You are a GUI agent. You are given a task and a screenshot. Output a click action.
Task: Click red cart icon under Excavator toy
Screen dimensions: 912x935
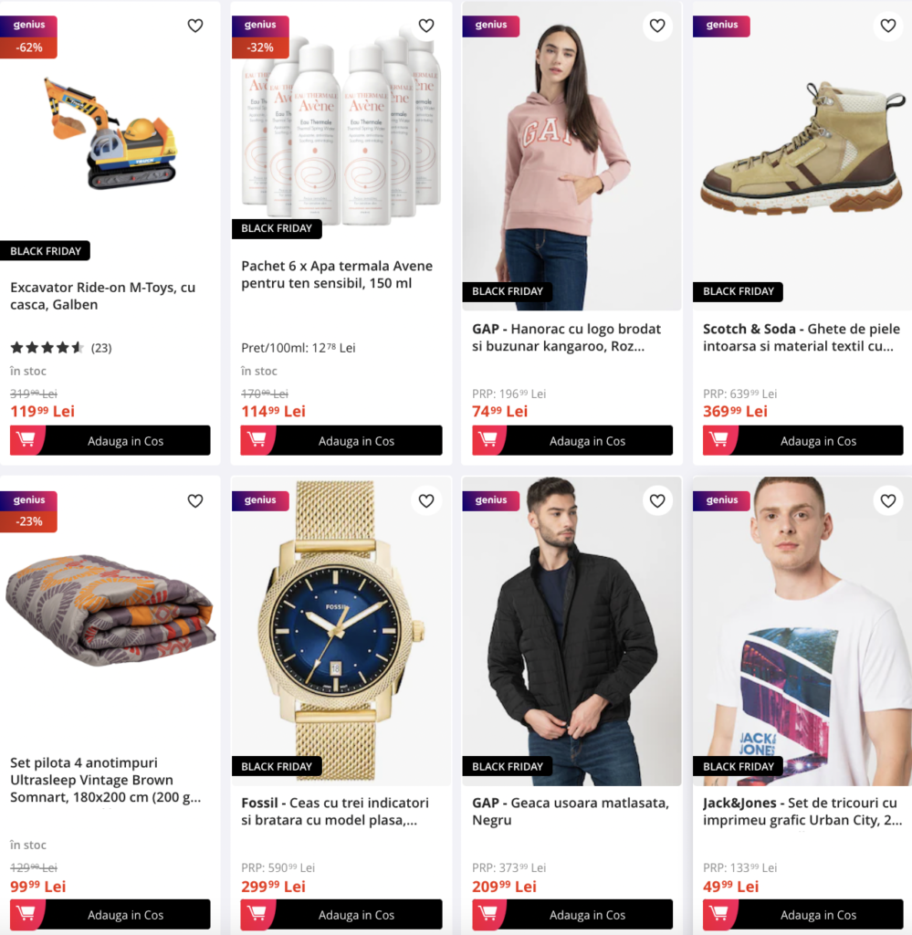[x=26, y=440]
